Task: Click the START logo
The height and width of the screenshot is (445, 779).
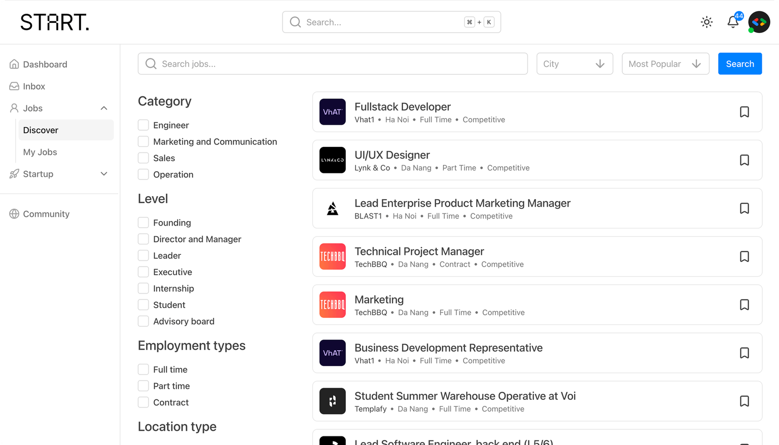Action: click(x=55, y=22)
